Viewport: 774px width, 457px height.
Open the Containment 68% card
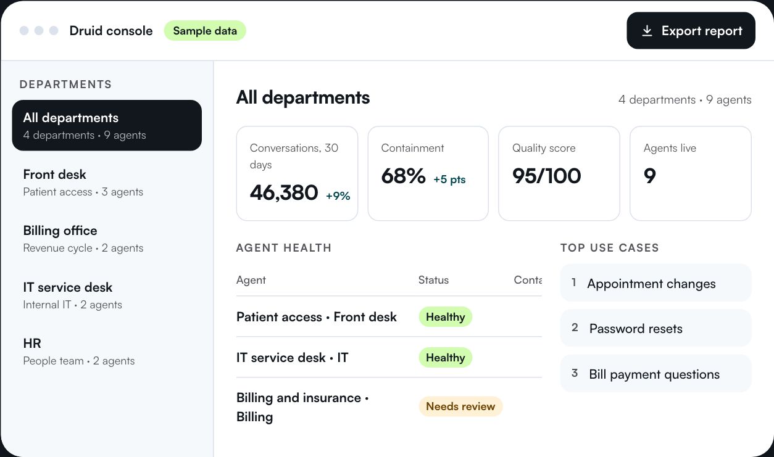[x=428, y=173]
